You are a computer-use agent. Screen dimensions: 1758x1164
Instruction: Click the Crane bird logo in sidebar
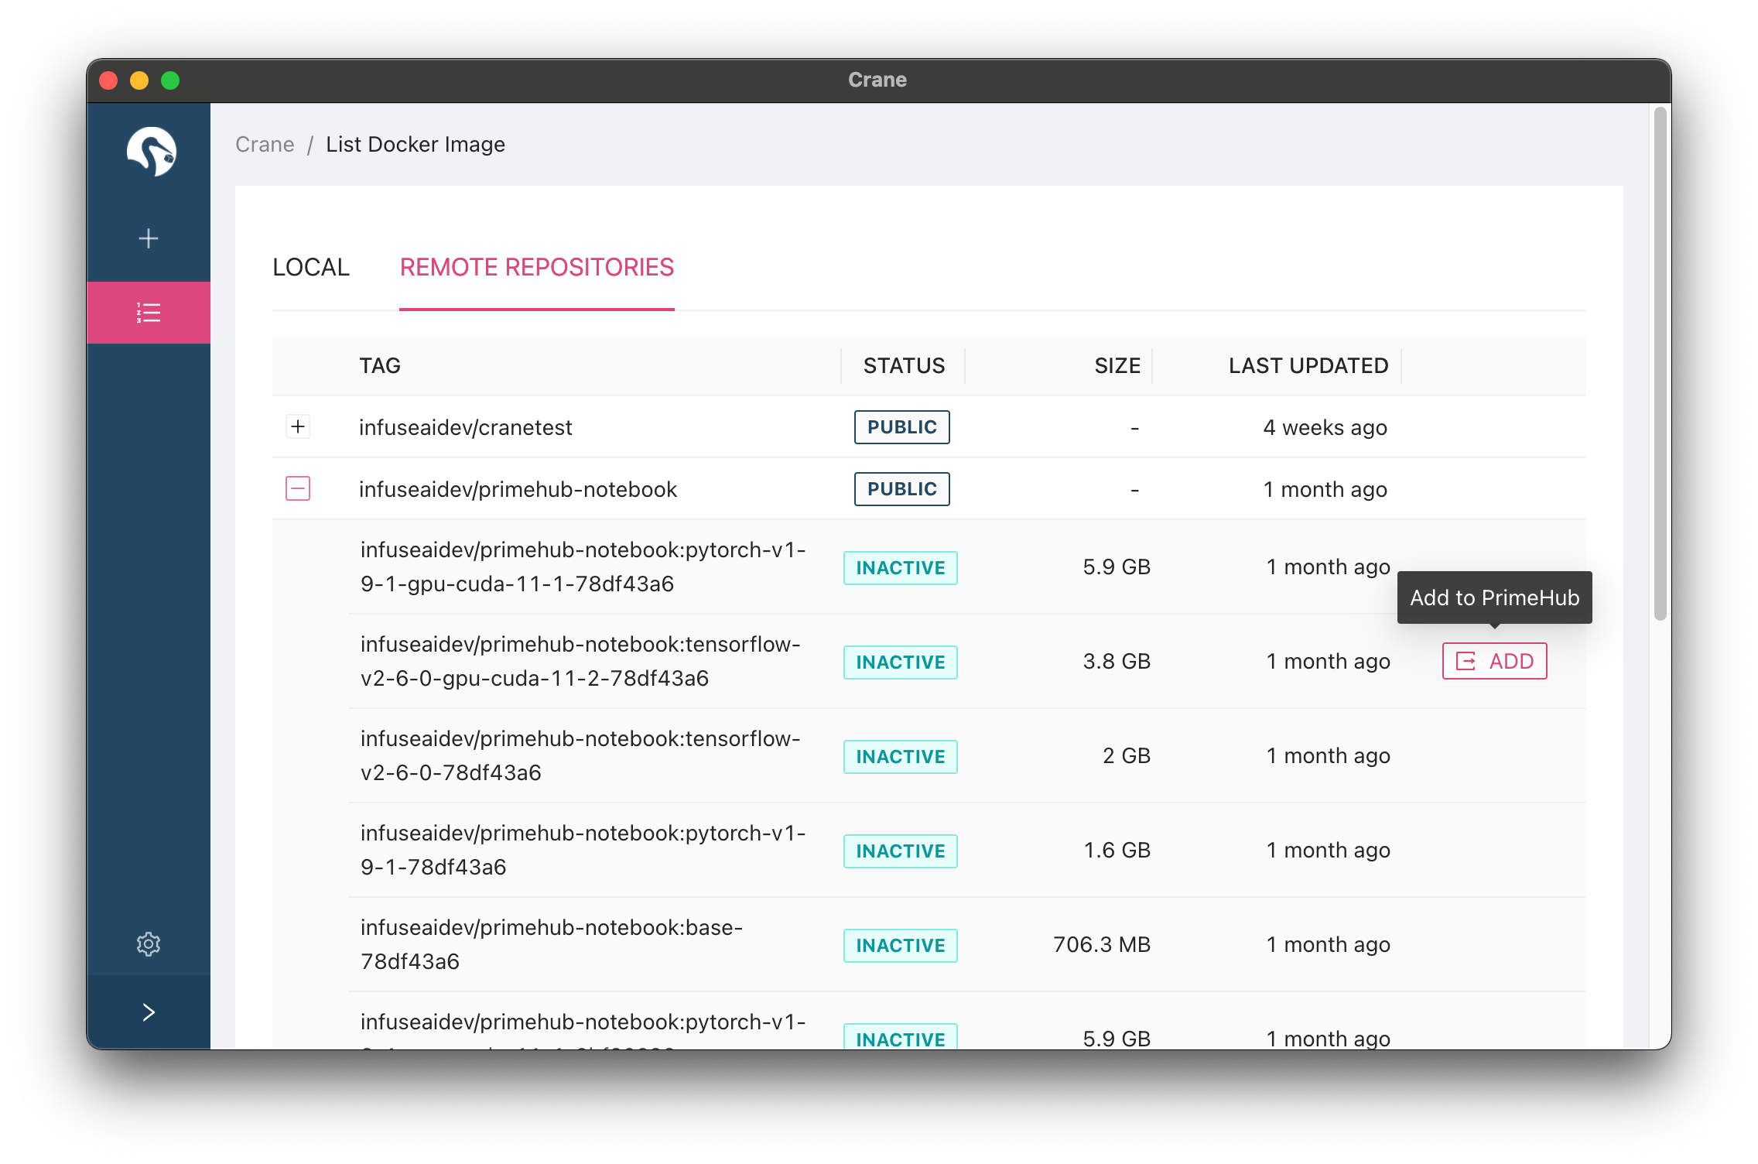[x=151, y=152]
